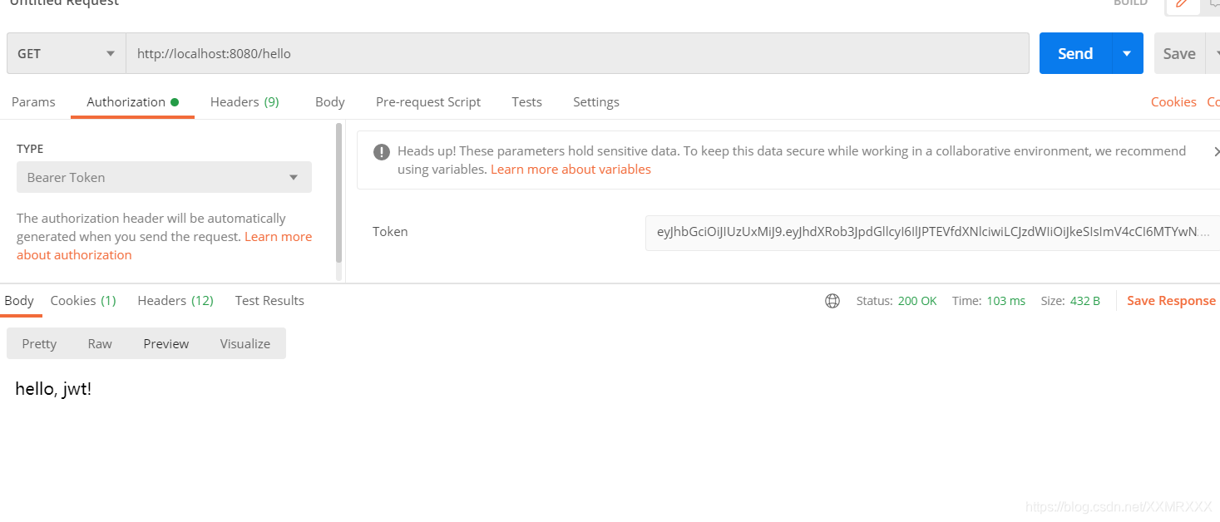Open response Headers (12) tab

[x=175, y=300]
